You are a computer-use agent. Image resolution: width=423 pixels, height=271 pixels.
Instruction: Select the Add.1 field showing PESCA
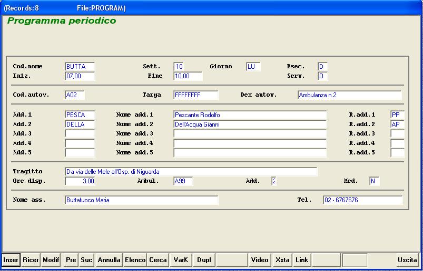pos(80,115)
